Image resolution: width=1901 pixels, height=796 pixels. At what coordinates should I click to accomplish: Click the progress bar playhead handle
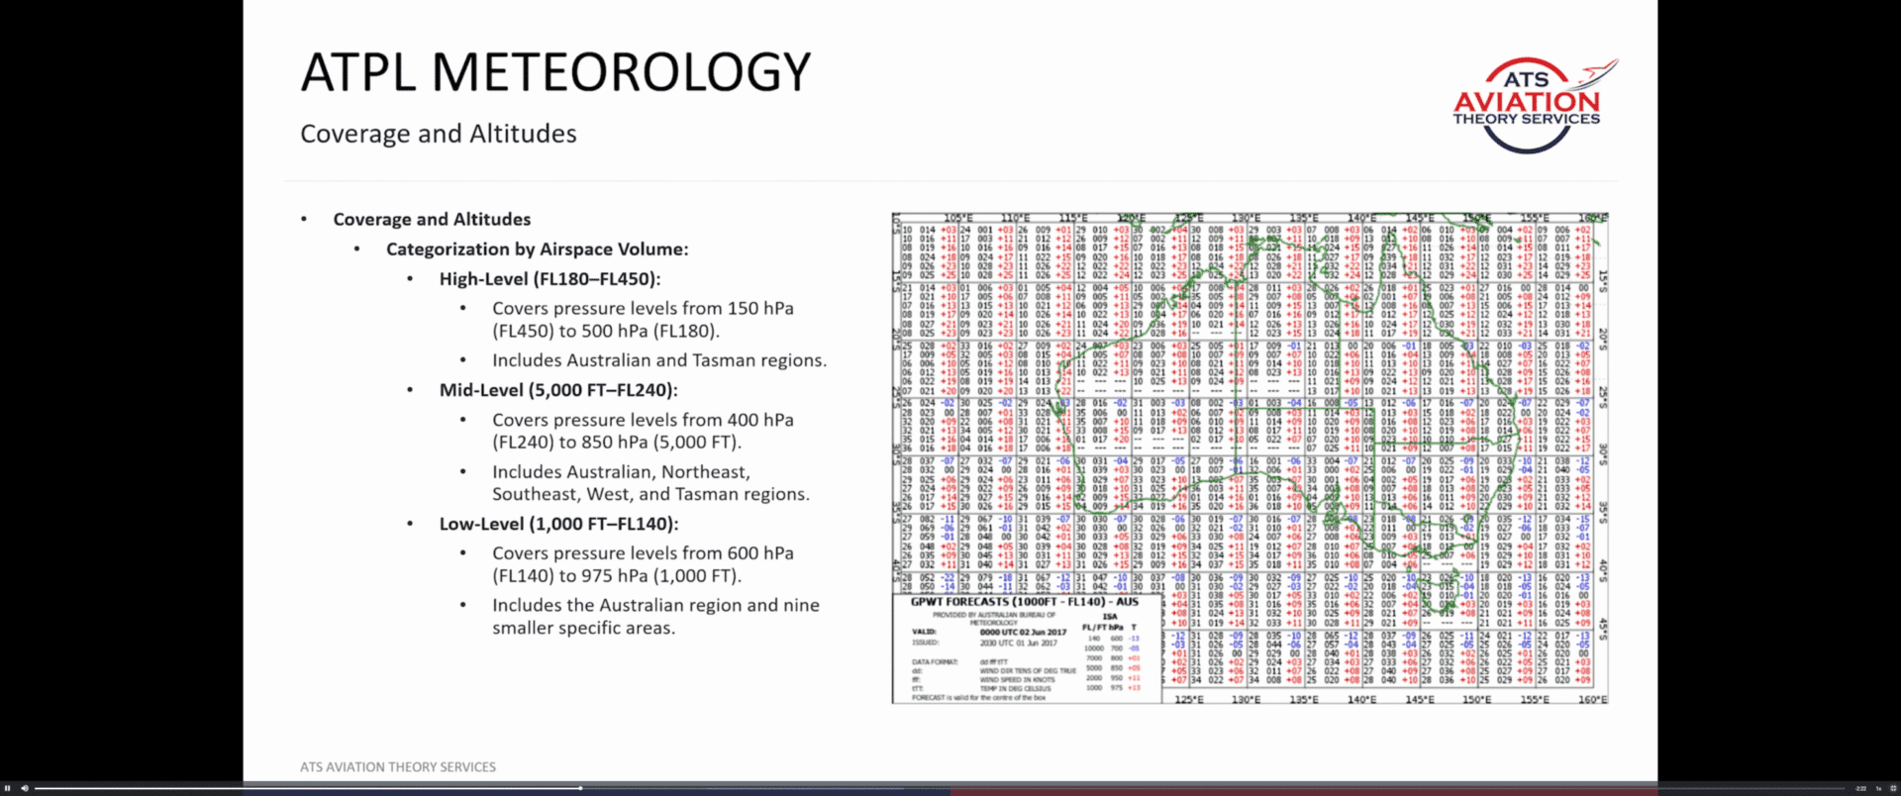click(x=581, y=788)
